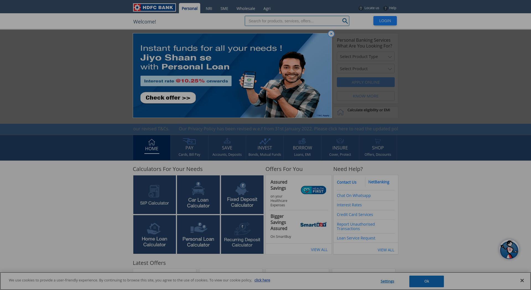Open Chat On Whatsapp link

pyautogui.click(x=354, y=196)
